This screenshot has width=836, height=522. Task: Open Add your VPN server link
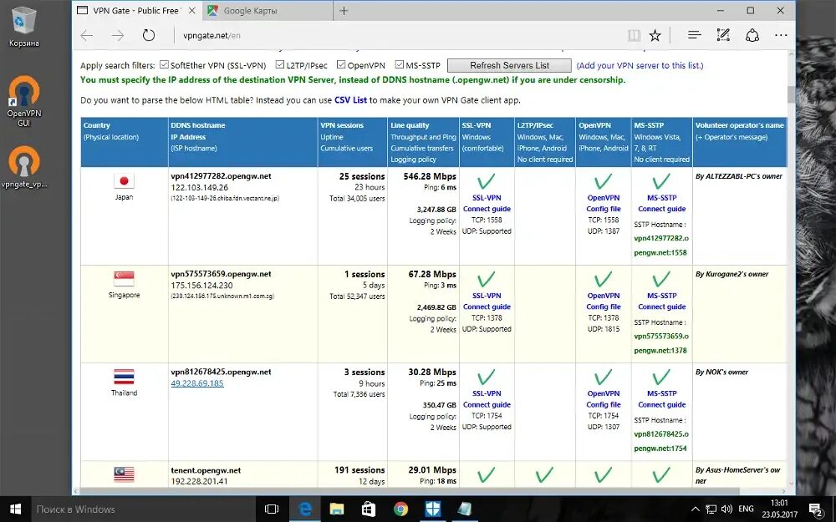640,65
